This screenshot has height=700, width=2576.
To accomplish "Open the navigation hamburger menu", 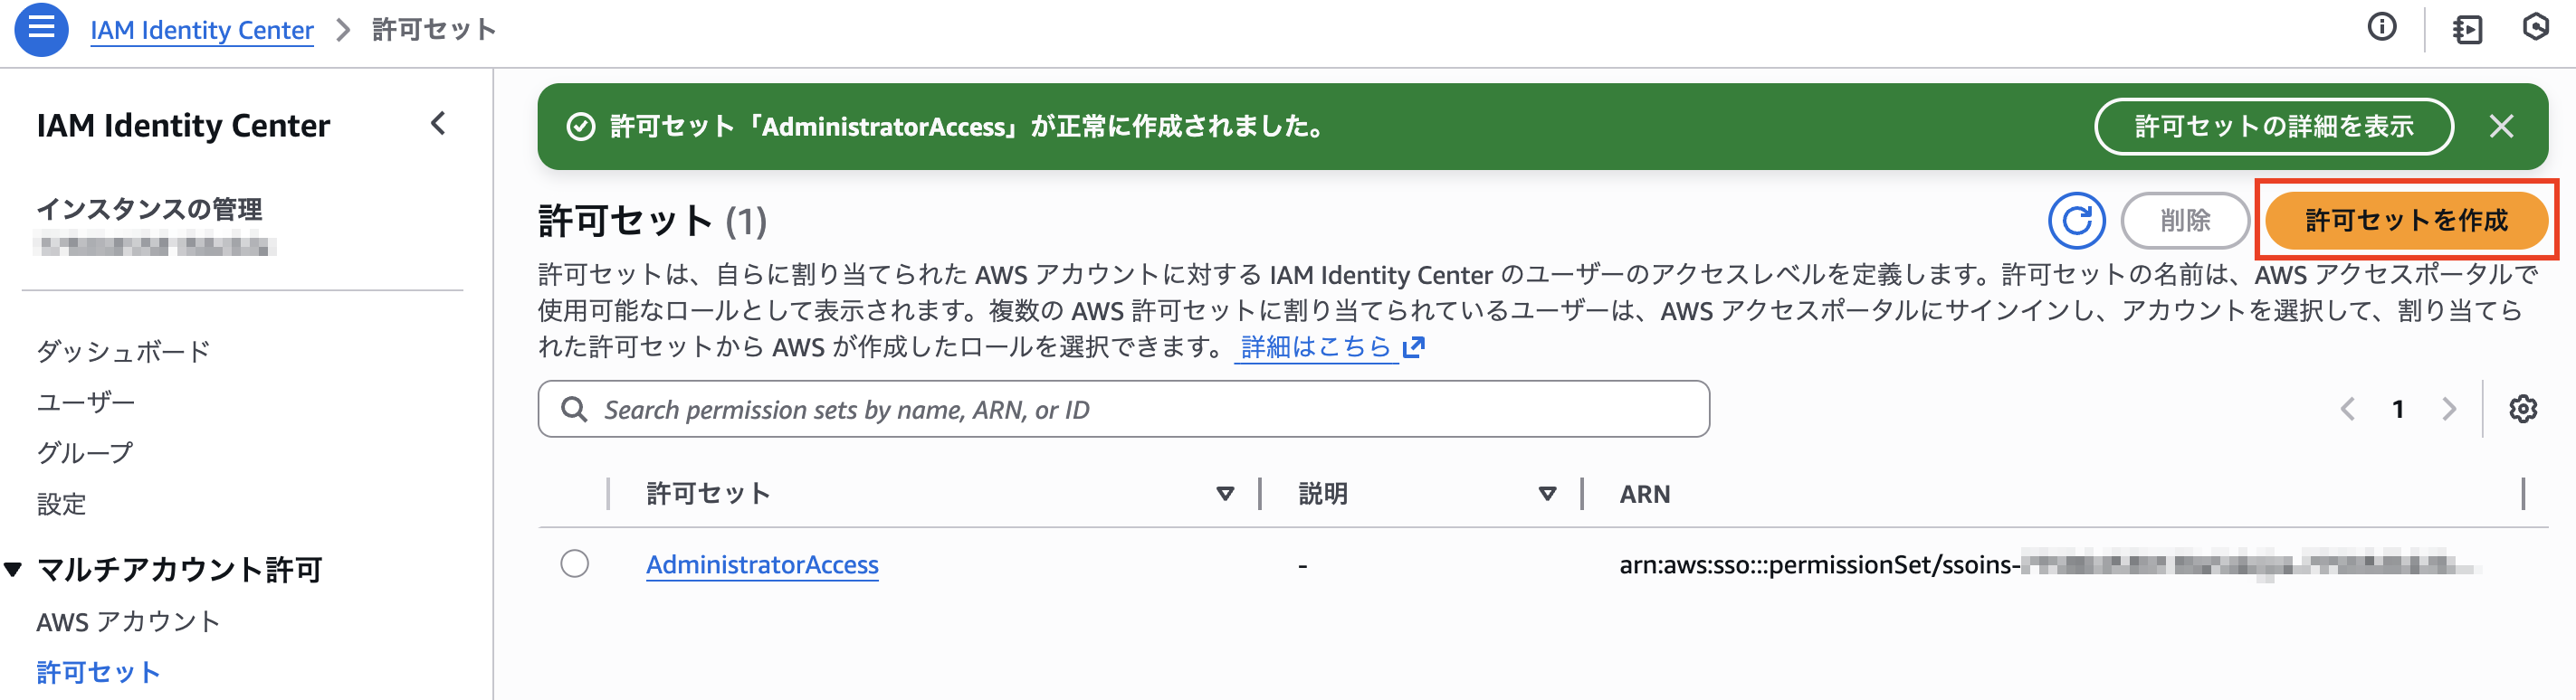I will [x=41, y=29].
